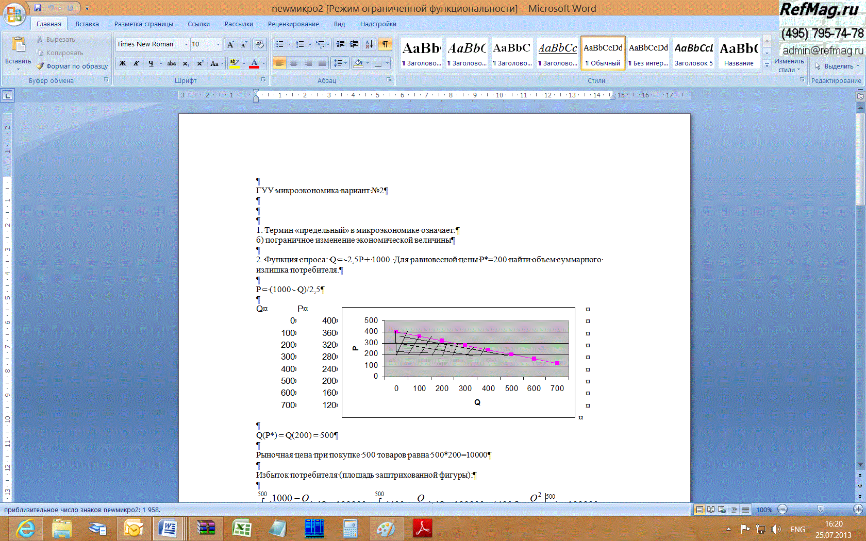Click the Format Painter brush icon
Screen dimensions: 866x541
point(40,66)
